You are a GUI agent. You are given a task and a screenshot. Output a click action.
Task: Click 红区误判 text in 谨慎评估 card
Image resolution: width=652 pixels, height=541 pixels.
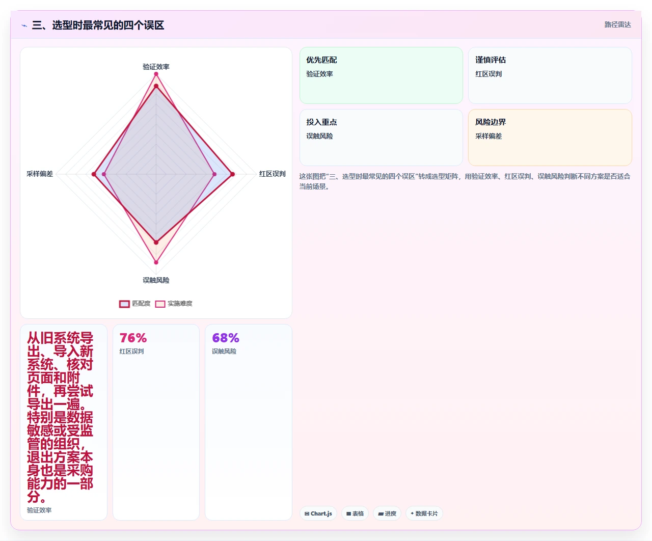point(488,74)
